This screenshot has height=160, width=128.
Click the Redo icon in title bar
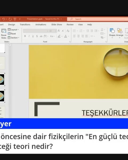[x=10, y=19]
